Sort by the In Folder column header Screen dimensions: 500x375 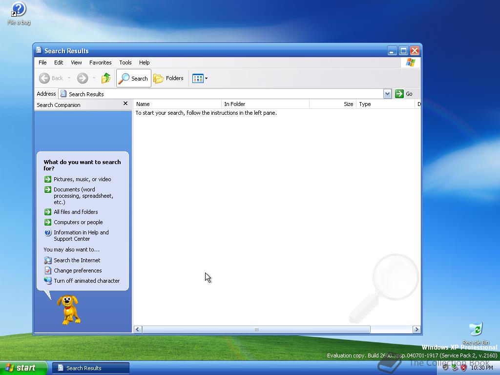(265, 104)
